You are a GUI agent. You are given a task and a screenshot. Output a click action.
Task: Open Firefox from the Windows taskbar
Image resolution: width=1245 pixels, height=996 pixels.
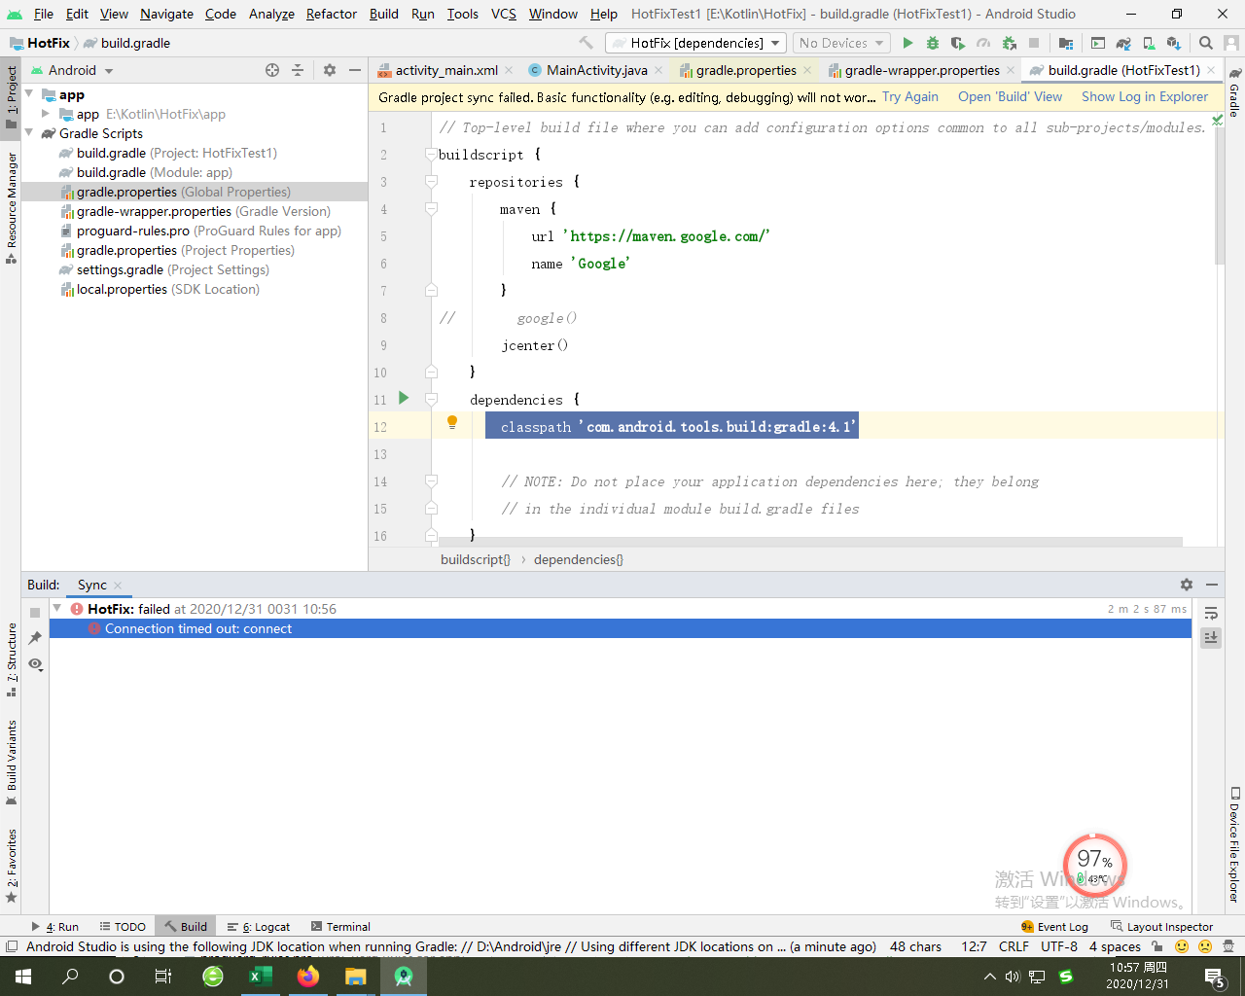click(x=308, y=977)
